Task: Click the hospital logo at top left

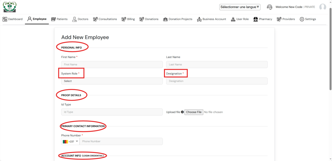Action: [x=10, y=7]
